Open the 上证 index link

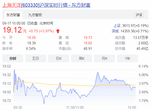(x=117, y=26)
